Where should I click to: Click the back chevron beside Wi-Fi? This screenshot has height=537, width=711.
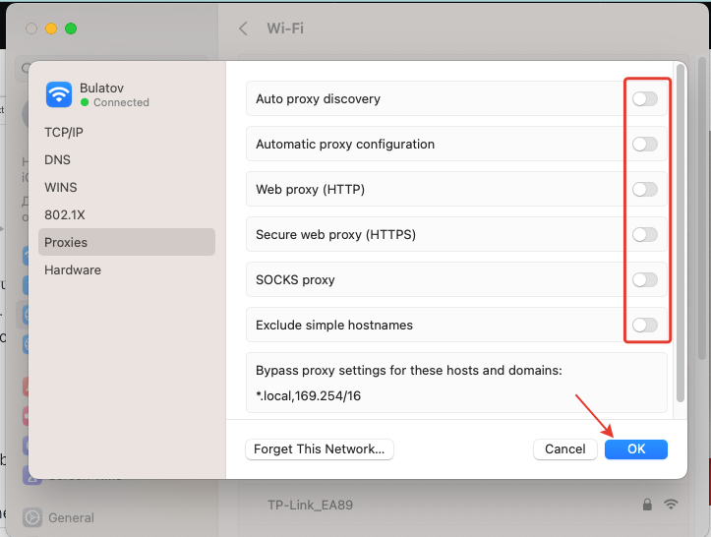pyautogui.click(x=244, y=29)
